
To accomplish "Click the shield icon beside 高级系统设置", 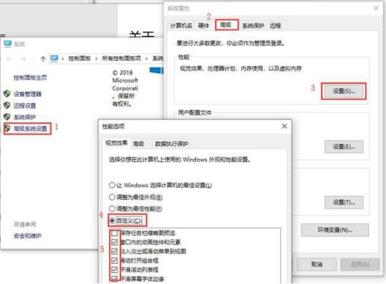I will (x=7, y=128).
